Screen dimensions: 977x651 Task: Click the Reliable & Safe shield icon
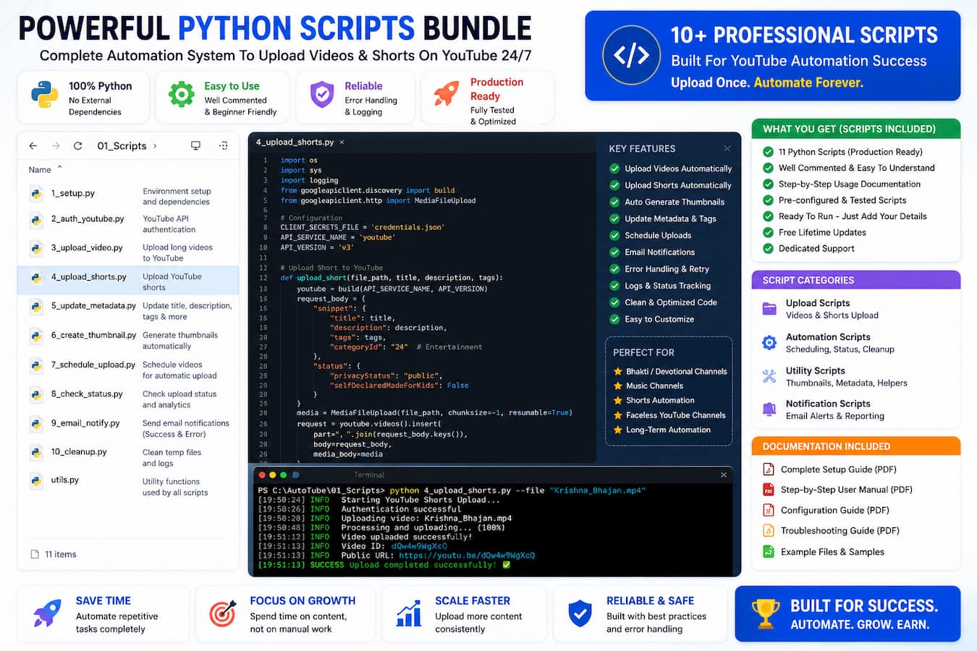(580, 613)
